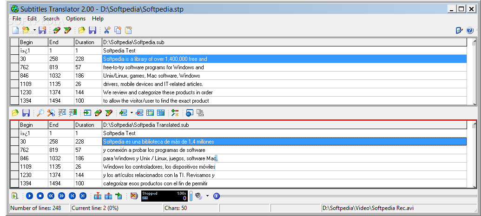Click the Find and Replace icon

pos(51,113)
